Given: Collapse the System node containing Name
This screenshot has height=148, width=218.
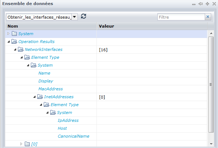Looking at the screenshot, I should tap(28, 65).
